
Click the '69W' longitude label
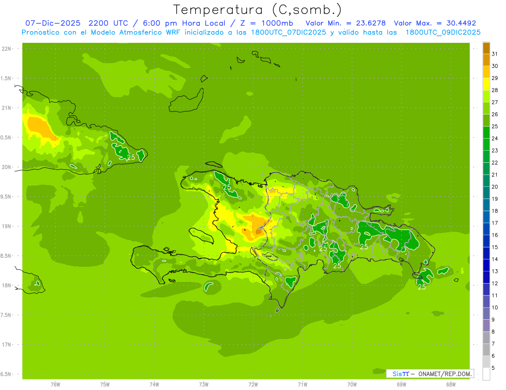tap(401, 384)
